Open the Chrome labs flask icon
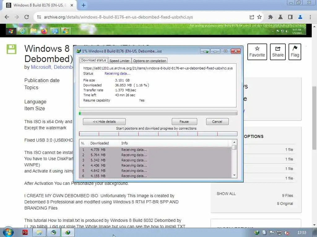The image size is (317, 237). (280, 17)
